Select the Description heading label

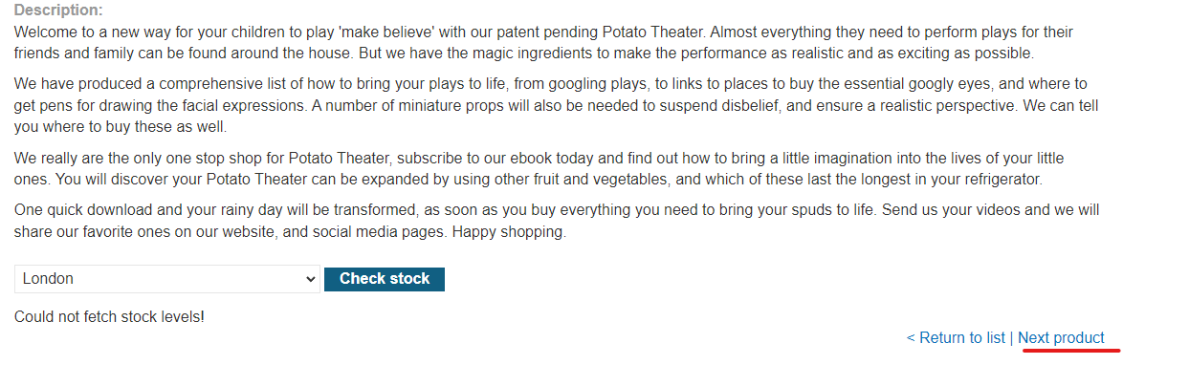(58, 11)
